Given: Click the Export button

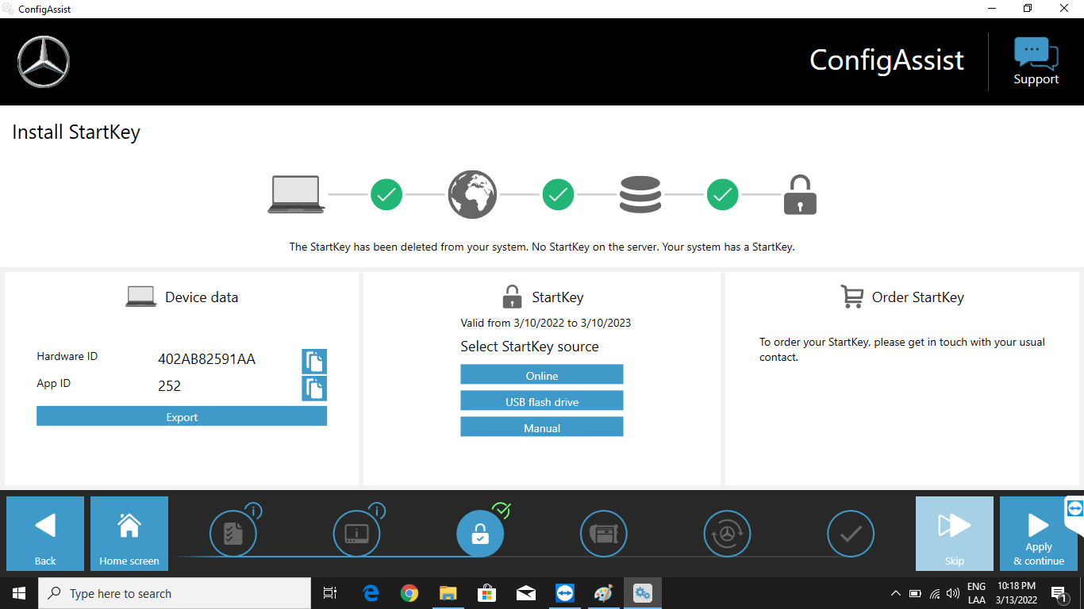Looking at the screenshot, I should click(x=182, y=416).
